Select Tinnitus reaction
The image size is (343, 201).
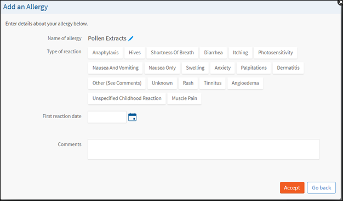pos(213,83)
